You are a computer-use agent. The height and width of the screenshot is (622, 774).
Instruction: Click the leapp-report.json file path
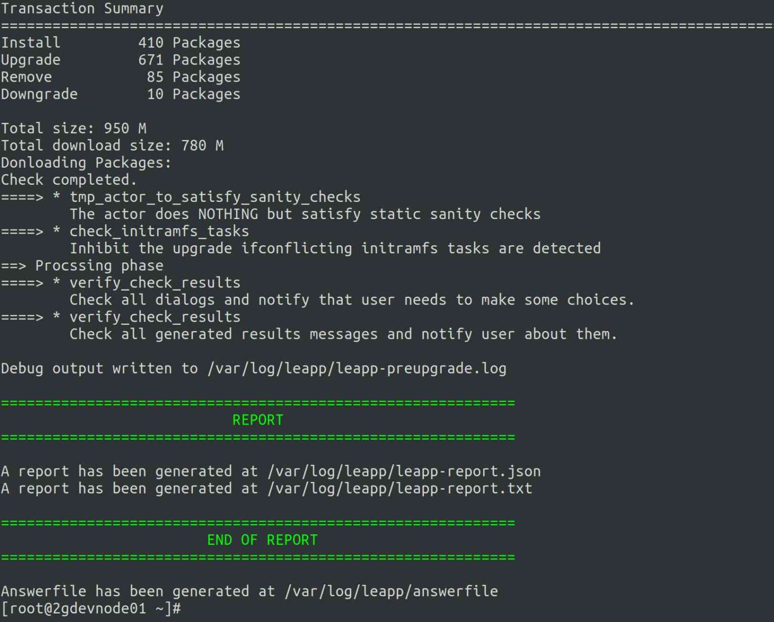tap(404, 471)
